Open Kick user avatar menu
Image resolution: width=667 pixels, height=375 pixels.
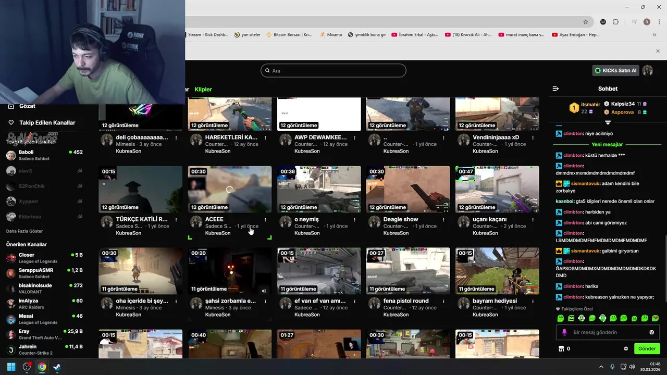pyautogui.click(x=647, y=70)
